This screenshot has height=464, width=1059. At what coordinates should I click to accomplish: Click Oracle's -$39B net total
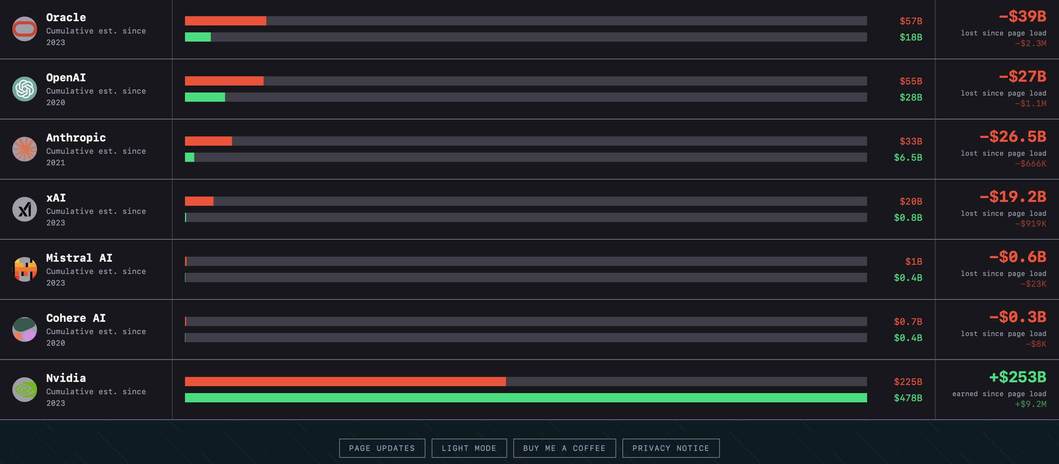coord(1022,17)
